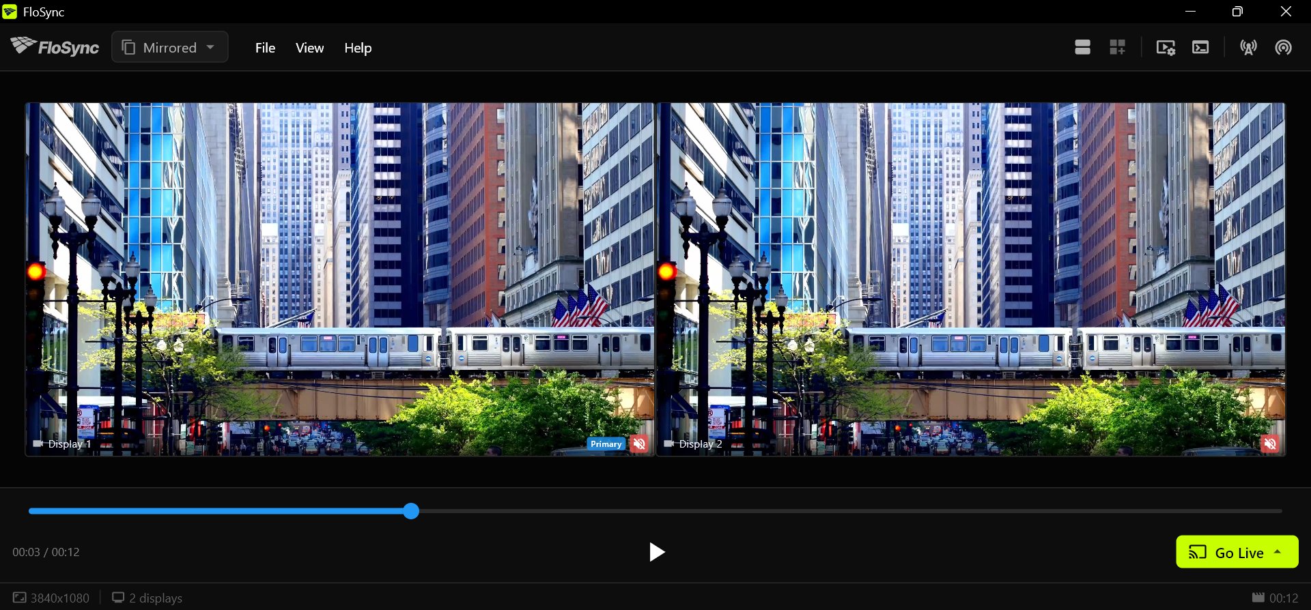The width and height of the screenshot is (1311, 610).
Task: Click the FloSync app icon in title bar
Action: click(x=10, y=12)
